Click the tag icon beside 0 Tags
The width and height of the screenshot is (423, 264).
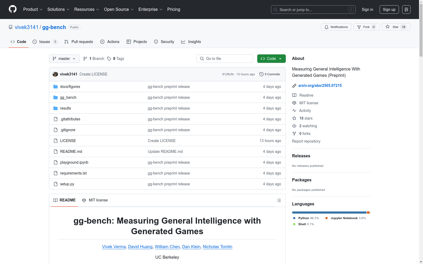click(x=109, y=59)
